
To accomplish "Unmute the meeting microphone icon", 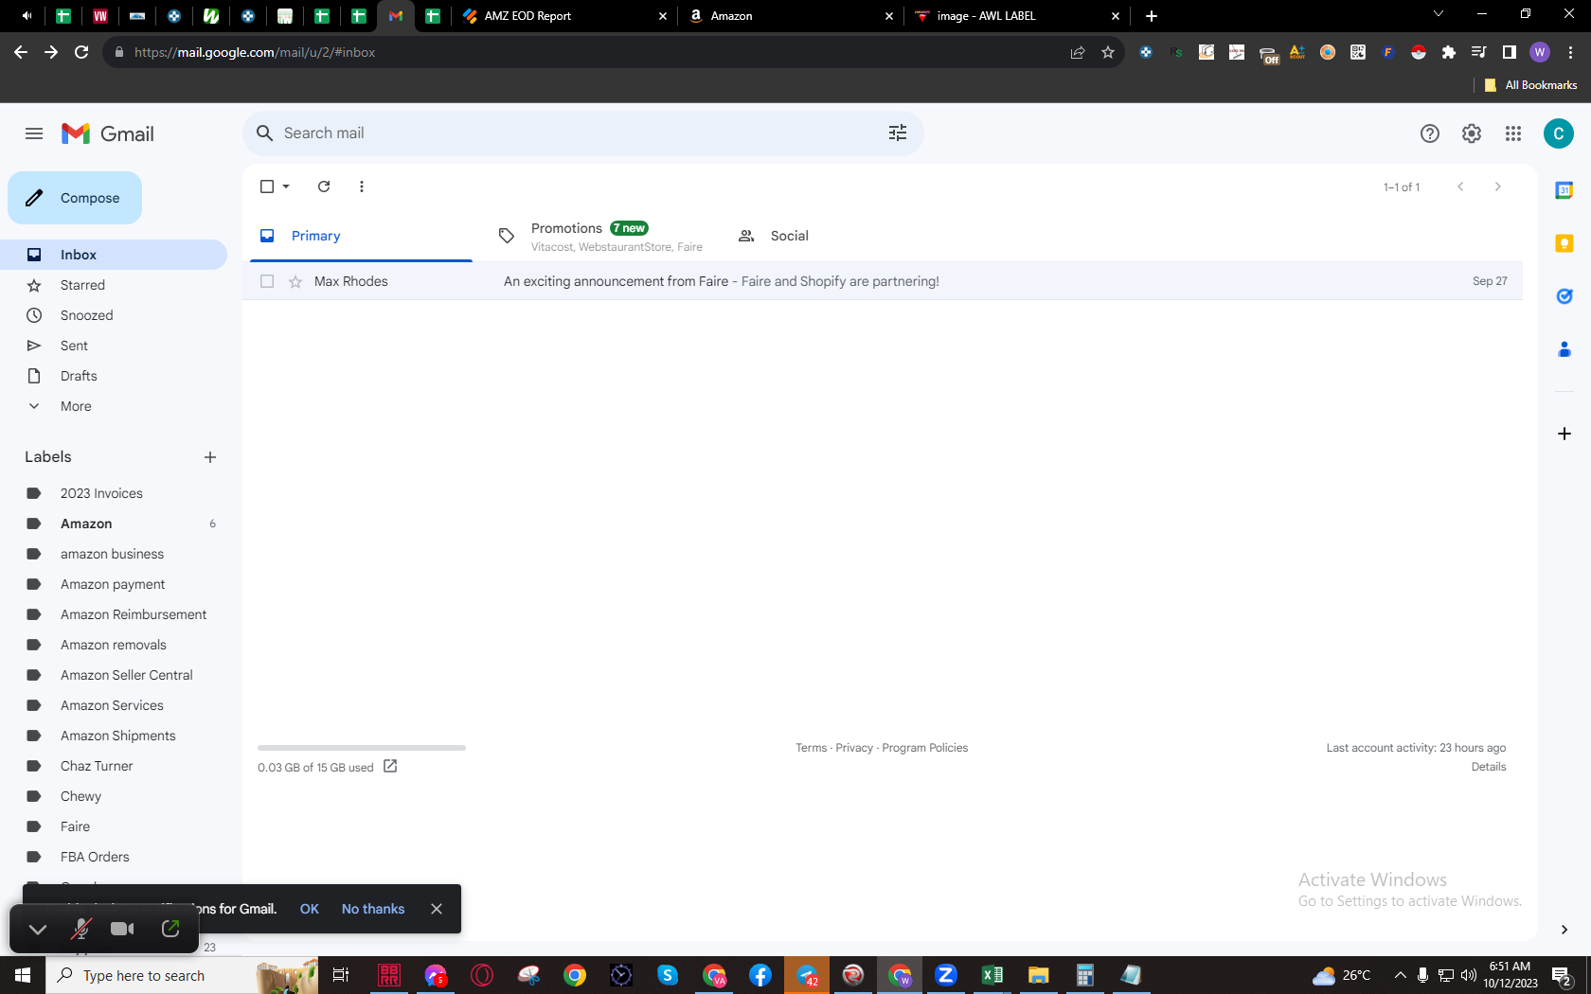I will (80, 929).
